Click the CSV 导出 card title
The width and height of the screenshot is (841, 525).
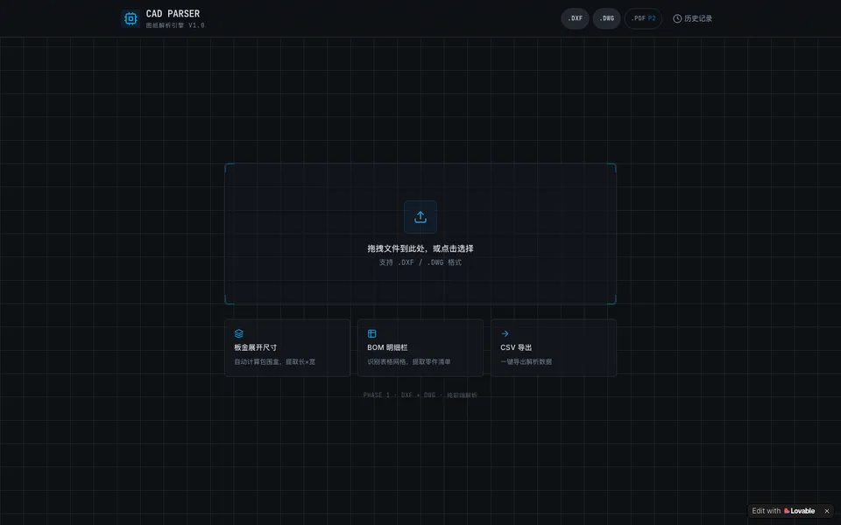pos(516,347)
